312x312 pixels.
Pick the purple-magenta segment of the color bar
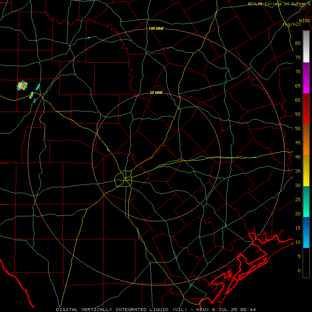306,78
